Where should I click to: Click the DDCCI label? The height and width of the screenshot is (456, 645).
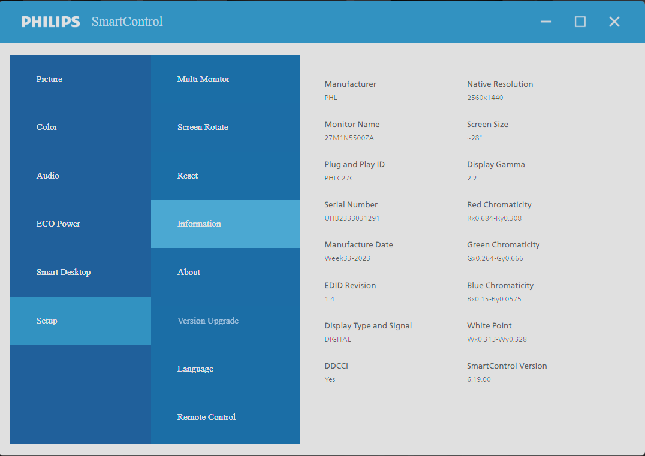[x=336, y=366]
